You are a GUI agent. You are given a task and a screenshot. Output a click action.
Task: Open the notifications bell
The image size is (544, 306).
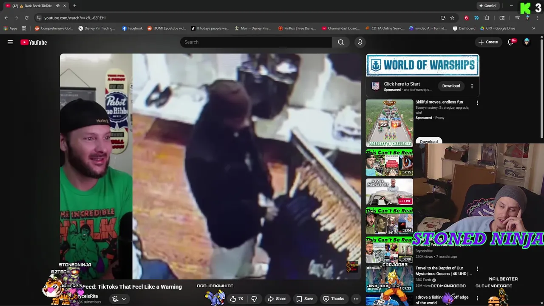tap(510, 42)
